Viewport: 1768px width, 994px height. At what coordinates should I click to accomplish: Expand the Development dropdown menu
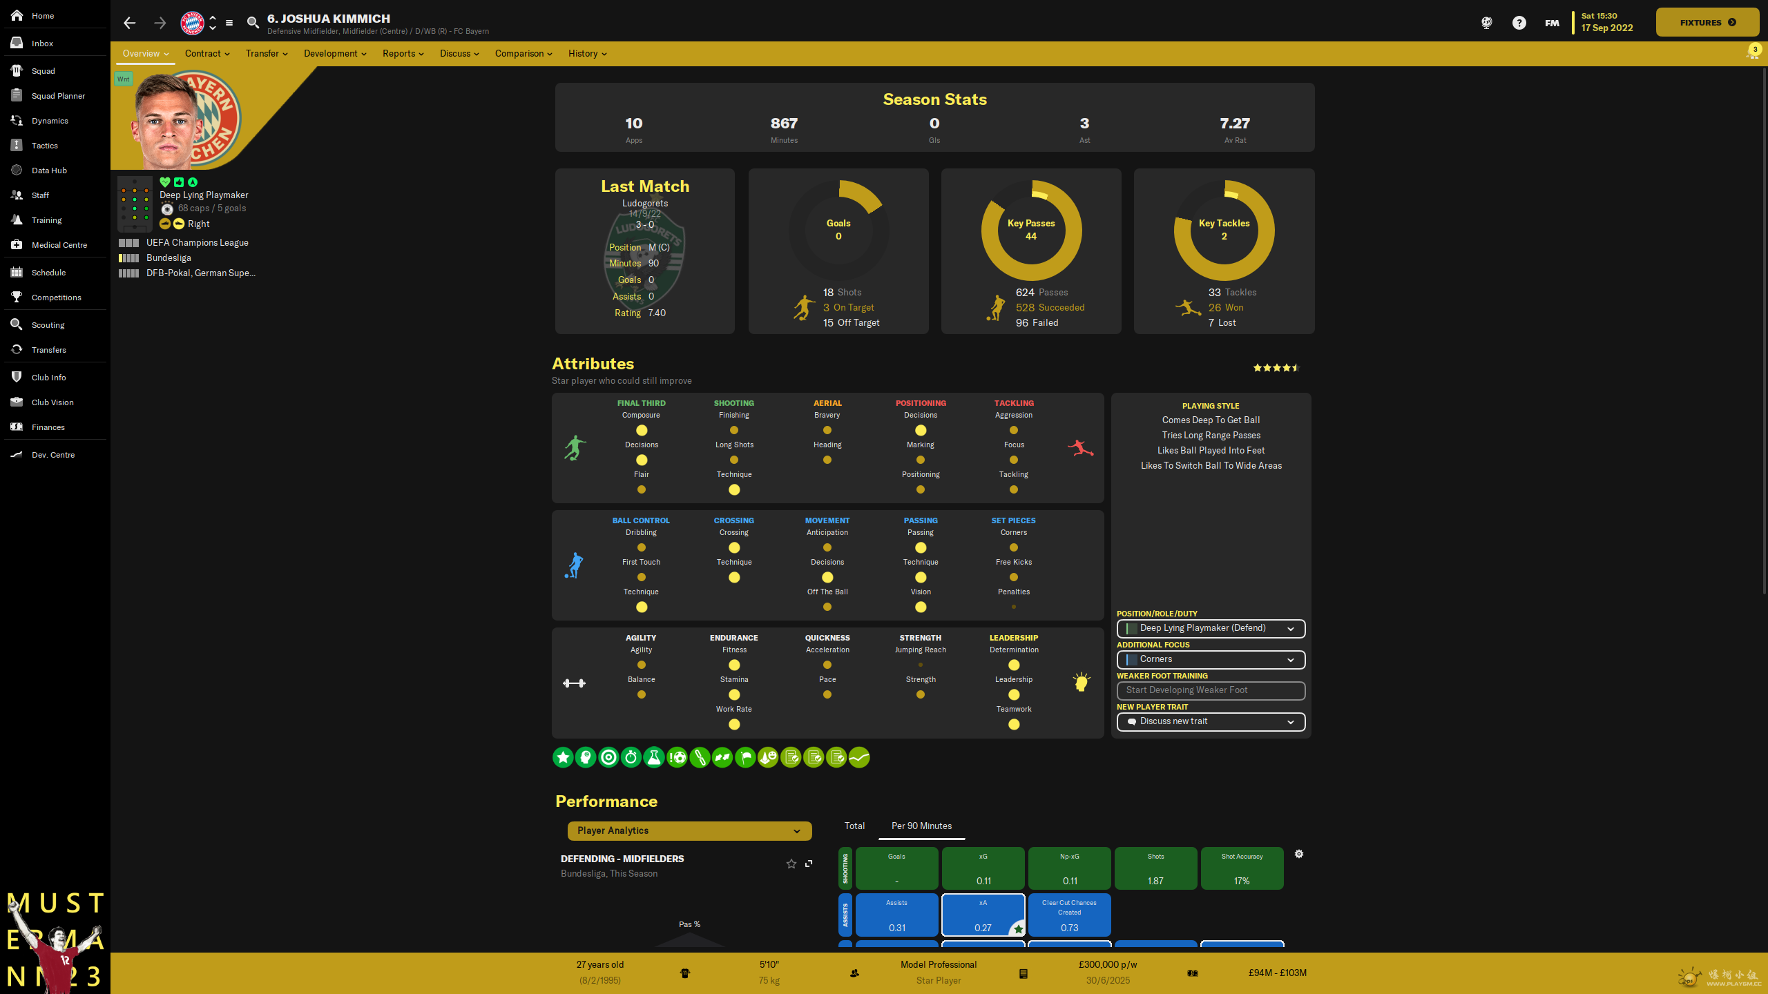click(335, 53)
